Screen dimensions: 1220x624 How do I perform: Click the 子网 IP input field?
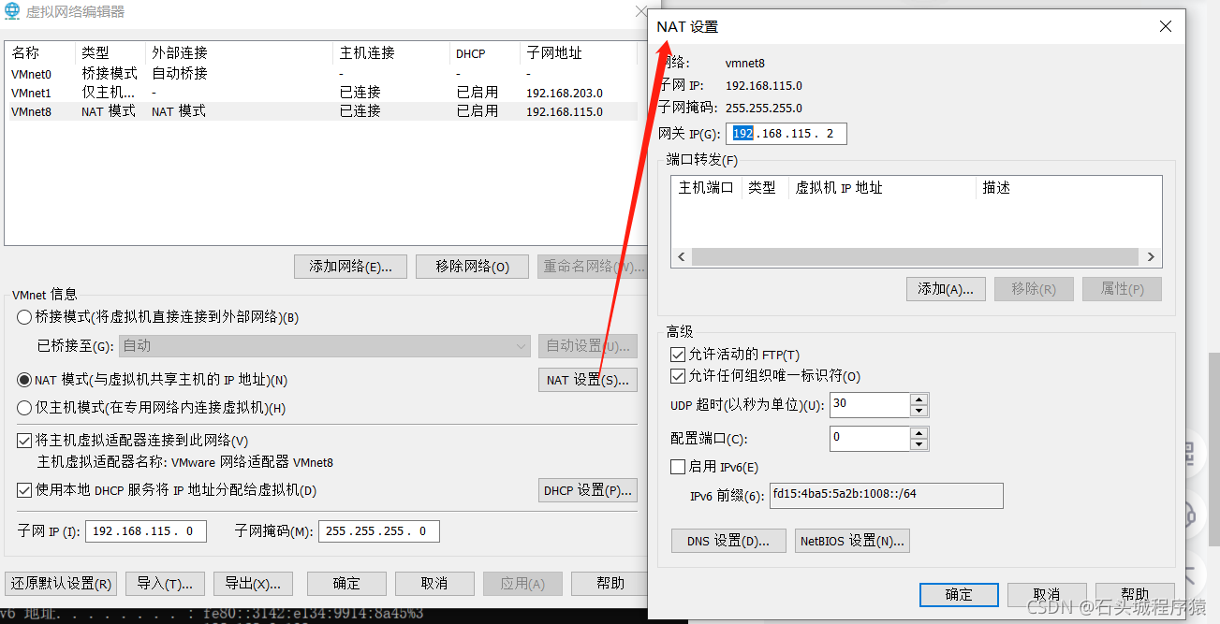coord(145,530)
